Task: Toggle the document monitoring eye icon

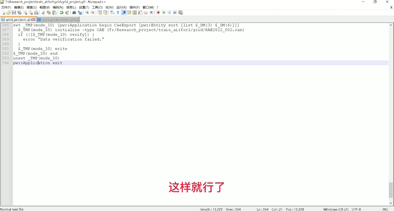Action: click(x=151, y=12)
